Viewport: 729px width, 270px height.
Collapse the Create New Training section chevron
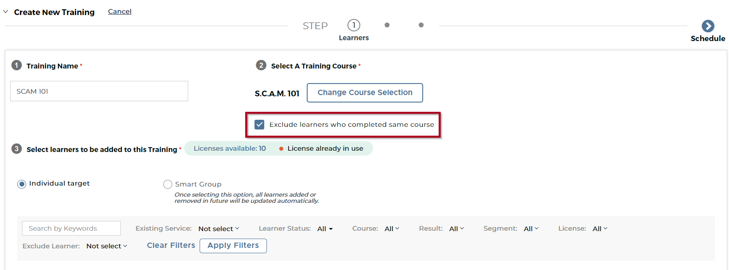click(x=6, y=12)
